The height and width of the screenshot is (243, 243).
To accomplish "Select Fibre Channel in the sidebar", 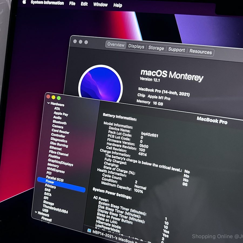I will pos(59,153).
